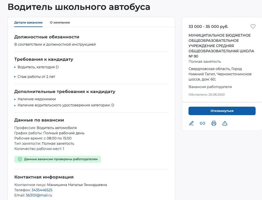
Task: Click the school № 90 employer name
Action: tap(221, 46)
